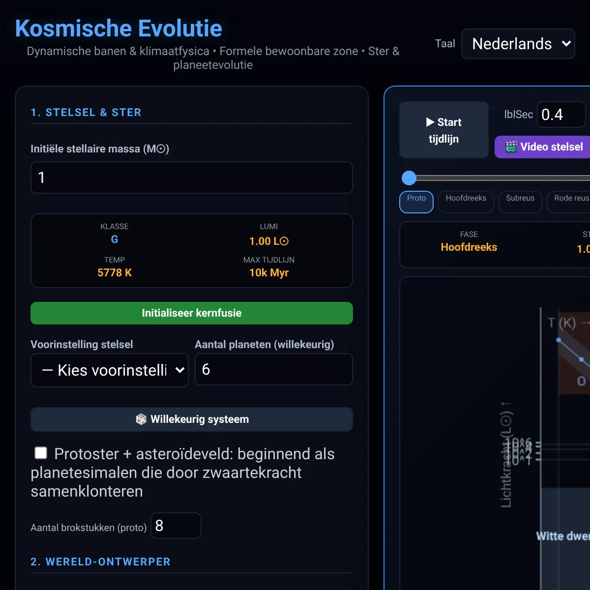Click the Aantal brokstukken (proto) field
The width and height of the screenshot is (590, 590).
[x=176, y=526]
